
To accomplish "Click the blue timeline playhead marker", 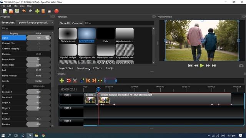I will pyautogui.click(x=98, y=89).
